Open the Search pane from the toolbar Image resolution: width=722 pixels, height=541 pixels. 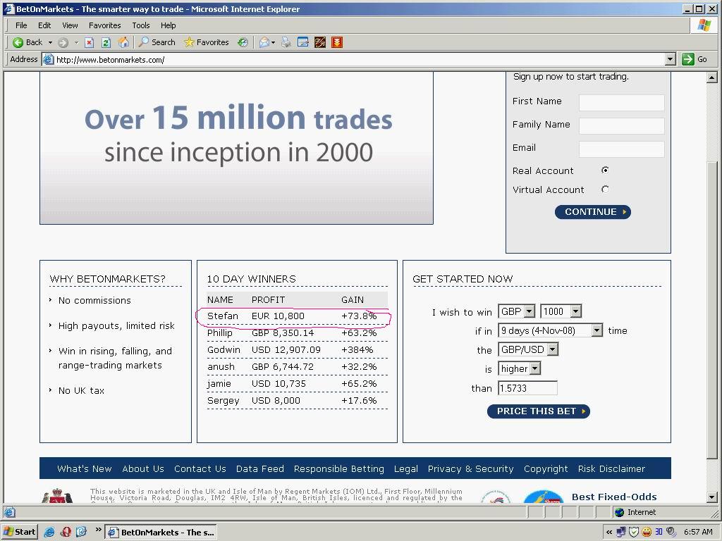tap(157, 42)
